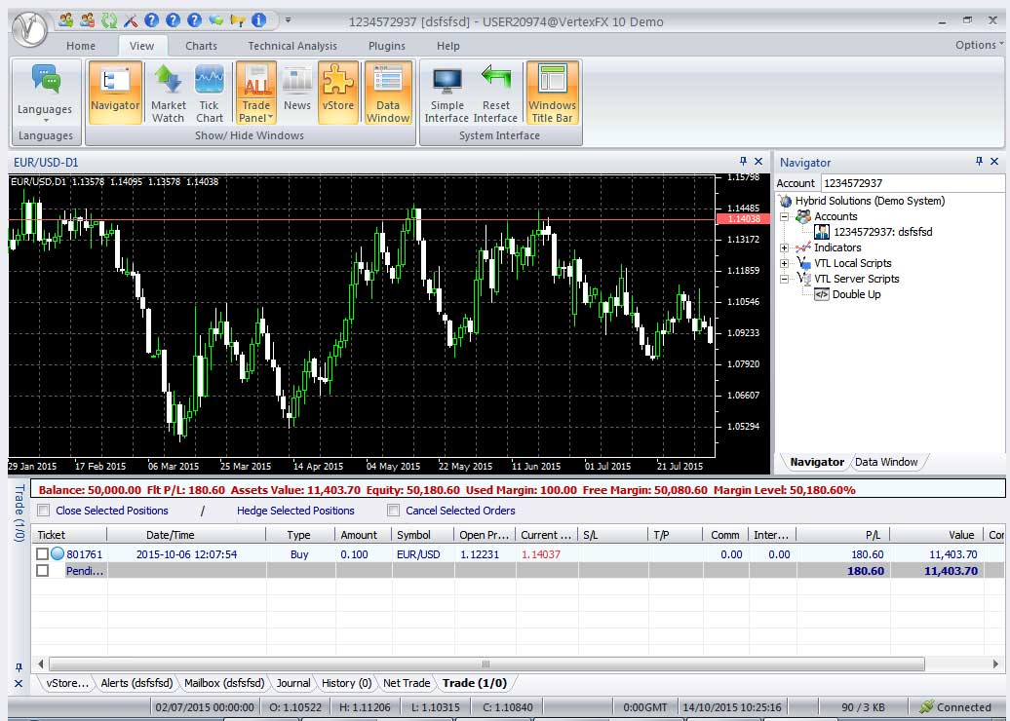Image resolution: width=1010 pixels, height=721 pixels.
Task: Click Hedge Selected Positions link
Action: coord(295,511)
